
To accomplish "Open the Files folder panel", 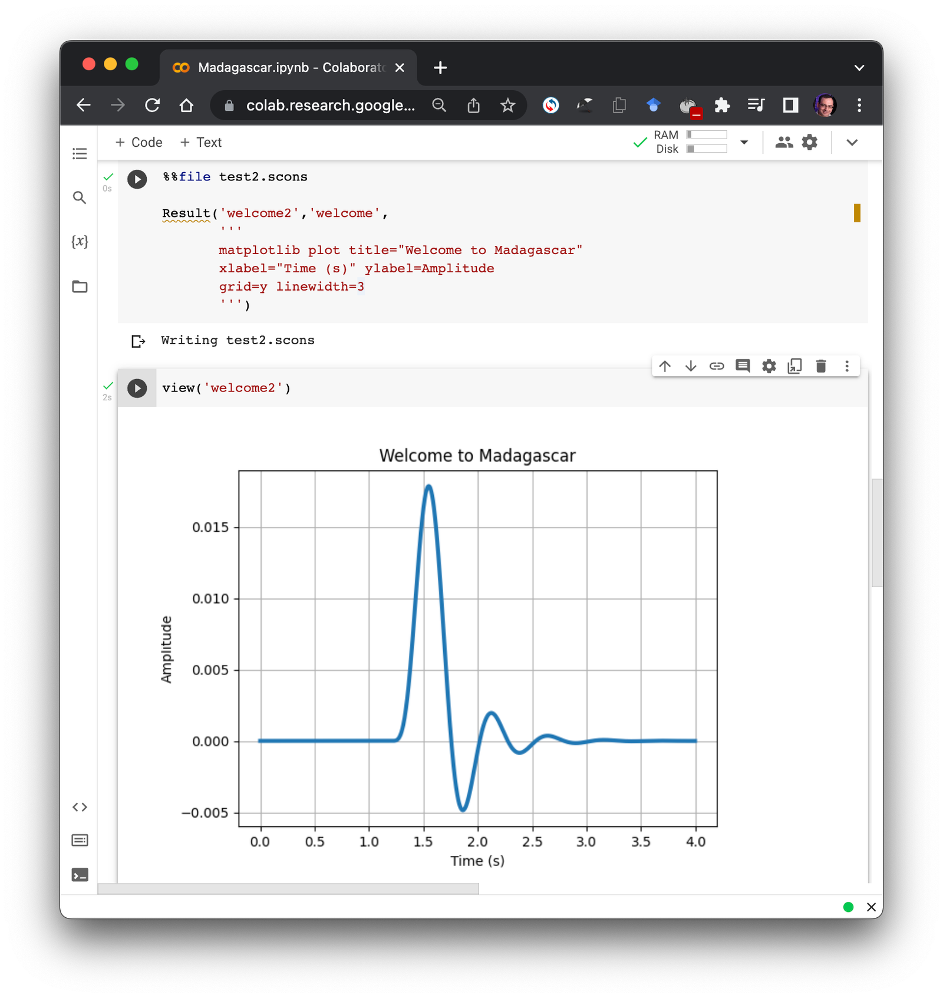I will point(80,286).
